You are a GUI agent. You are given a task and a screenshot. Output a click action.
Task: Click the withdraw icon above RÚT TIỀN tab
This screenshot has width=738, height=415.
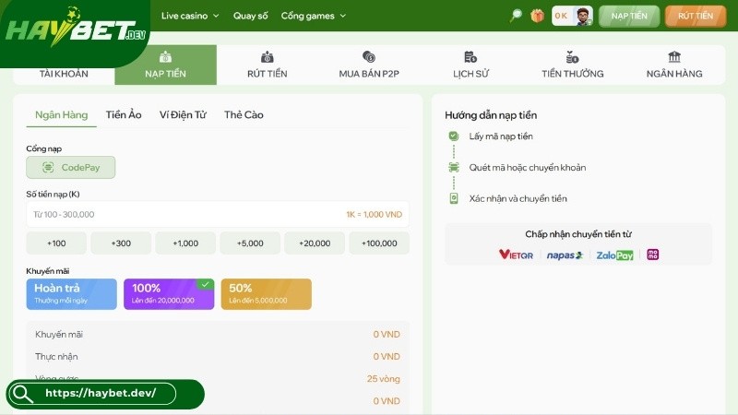coord(267,57)
